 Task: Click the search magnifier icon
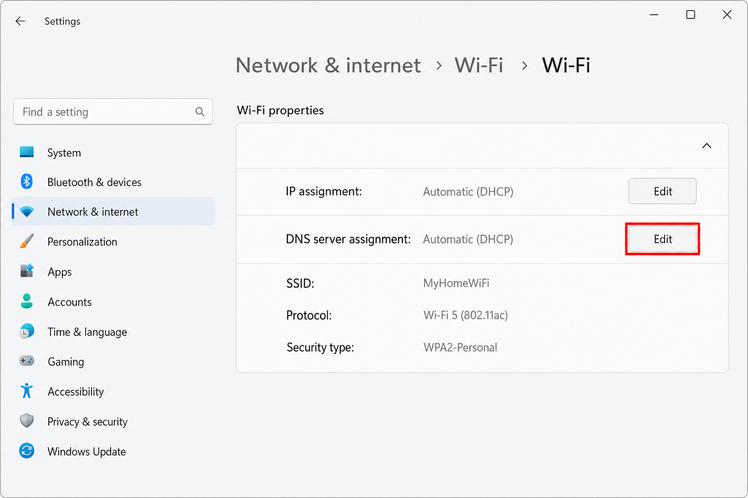pos(200,112)
